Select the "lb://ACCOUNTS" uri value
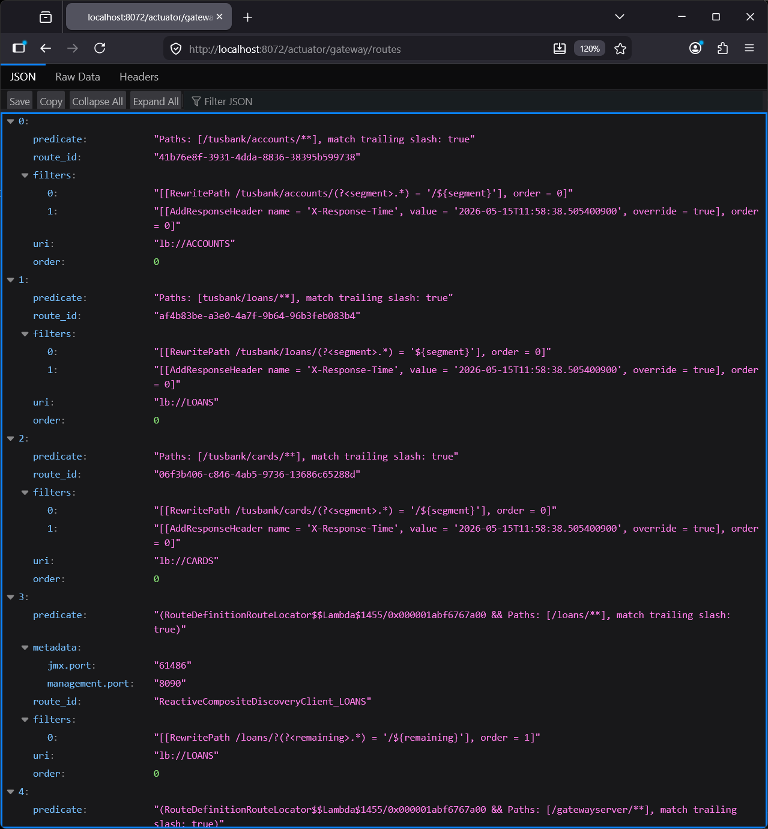This screenshot has height=829, width=768. 194,244
